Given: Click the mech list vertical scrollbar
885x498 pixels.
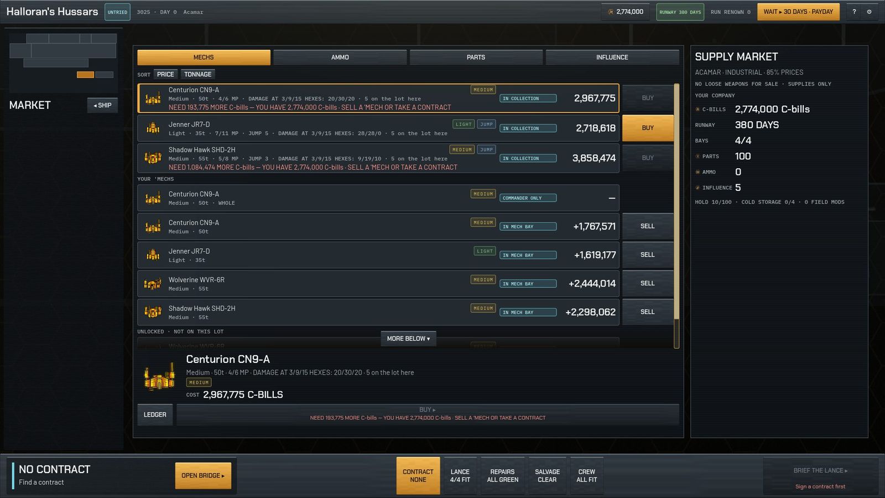Looking at the screenshot, I should click(676, 216).
